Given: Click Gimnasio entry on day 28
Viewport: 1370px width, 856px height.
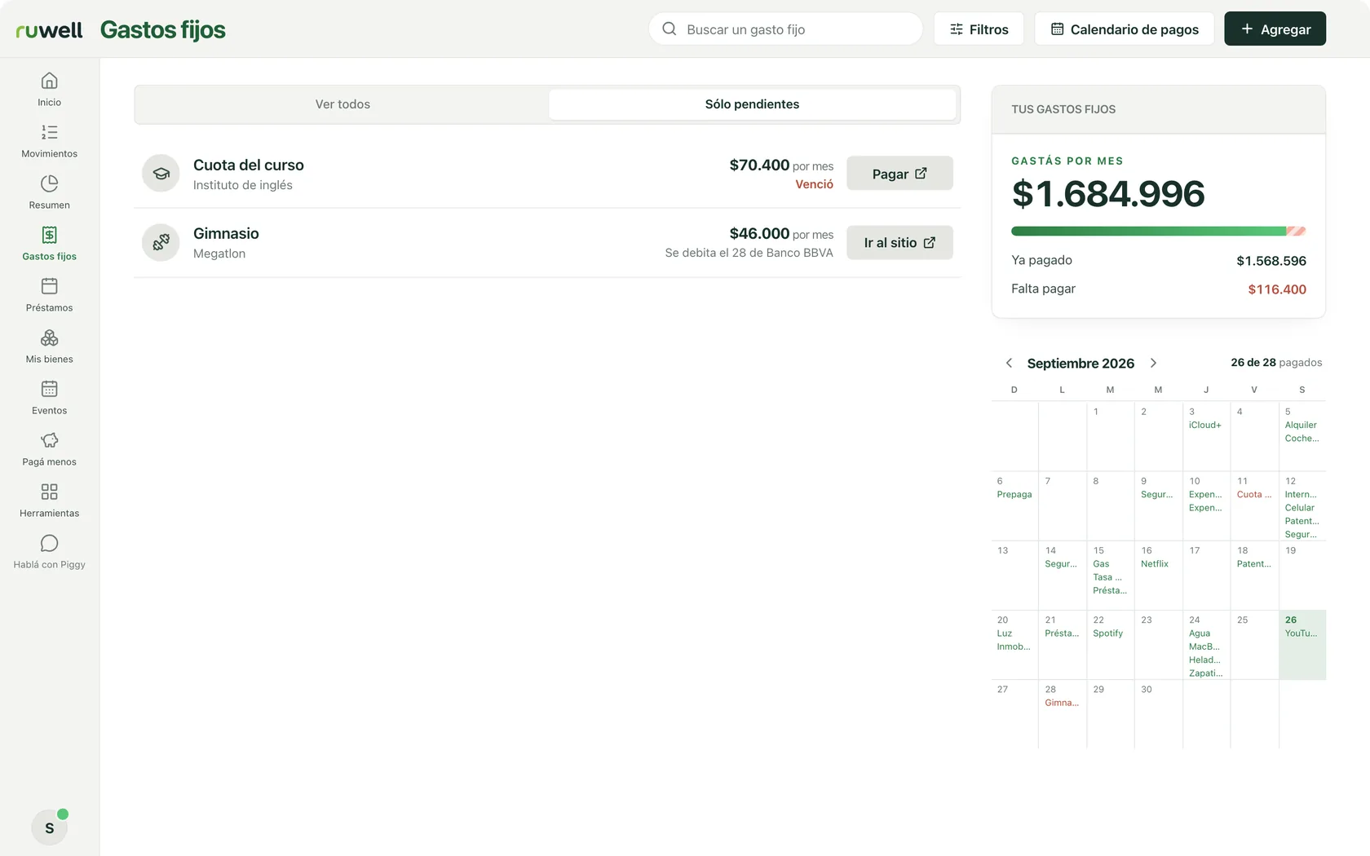Looking at the screenshot, I should [x=1062, y=703].
